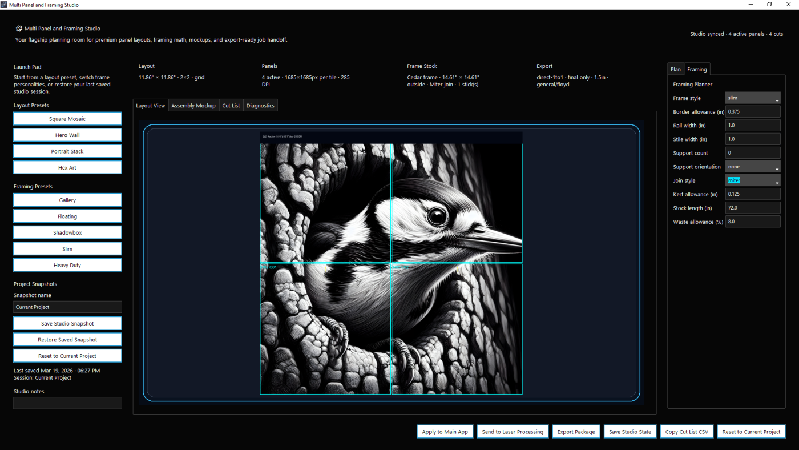The width and height of the screenshot is (799, 450).
Task: Select the Shadowbox framing preset
Action: click(67, 232)
